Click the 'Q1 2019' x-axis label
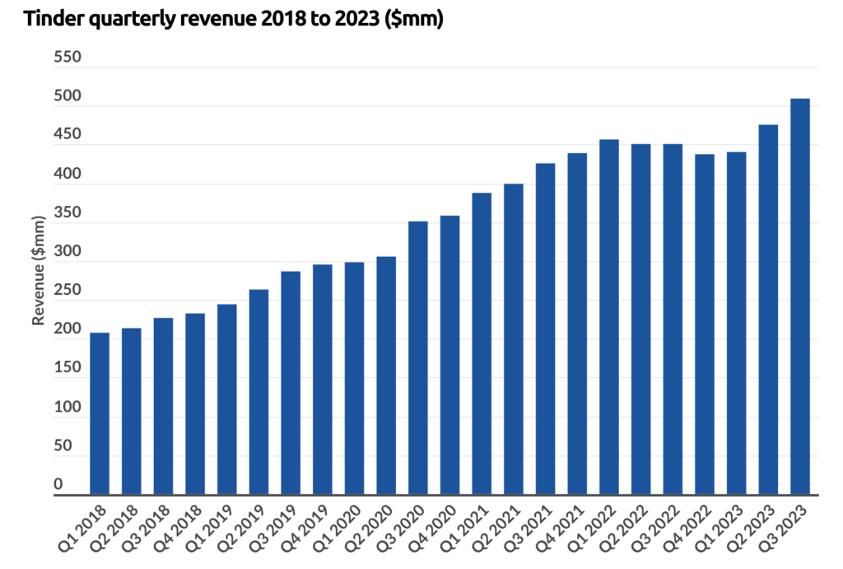Viewport: 843px width, 569px height. coord(210,529)
